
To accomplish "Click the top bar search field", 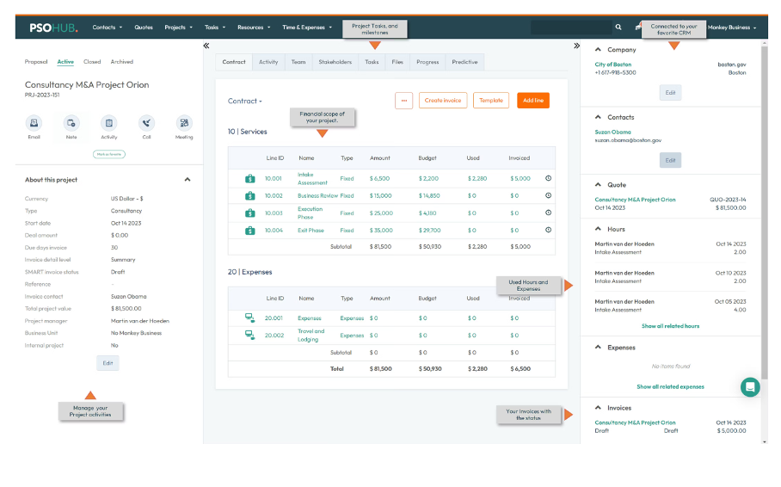I will point(571,28).
